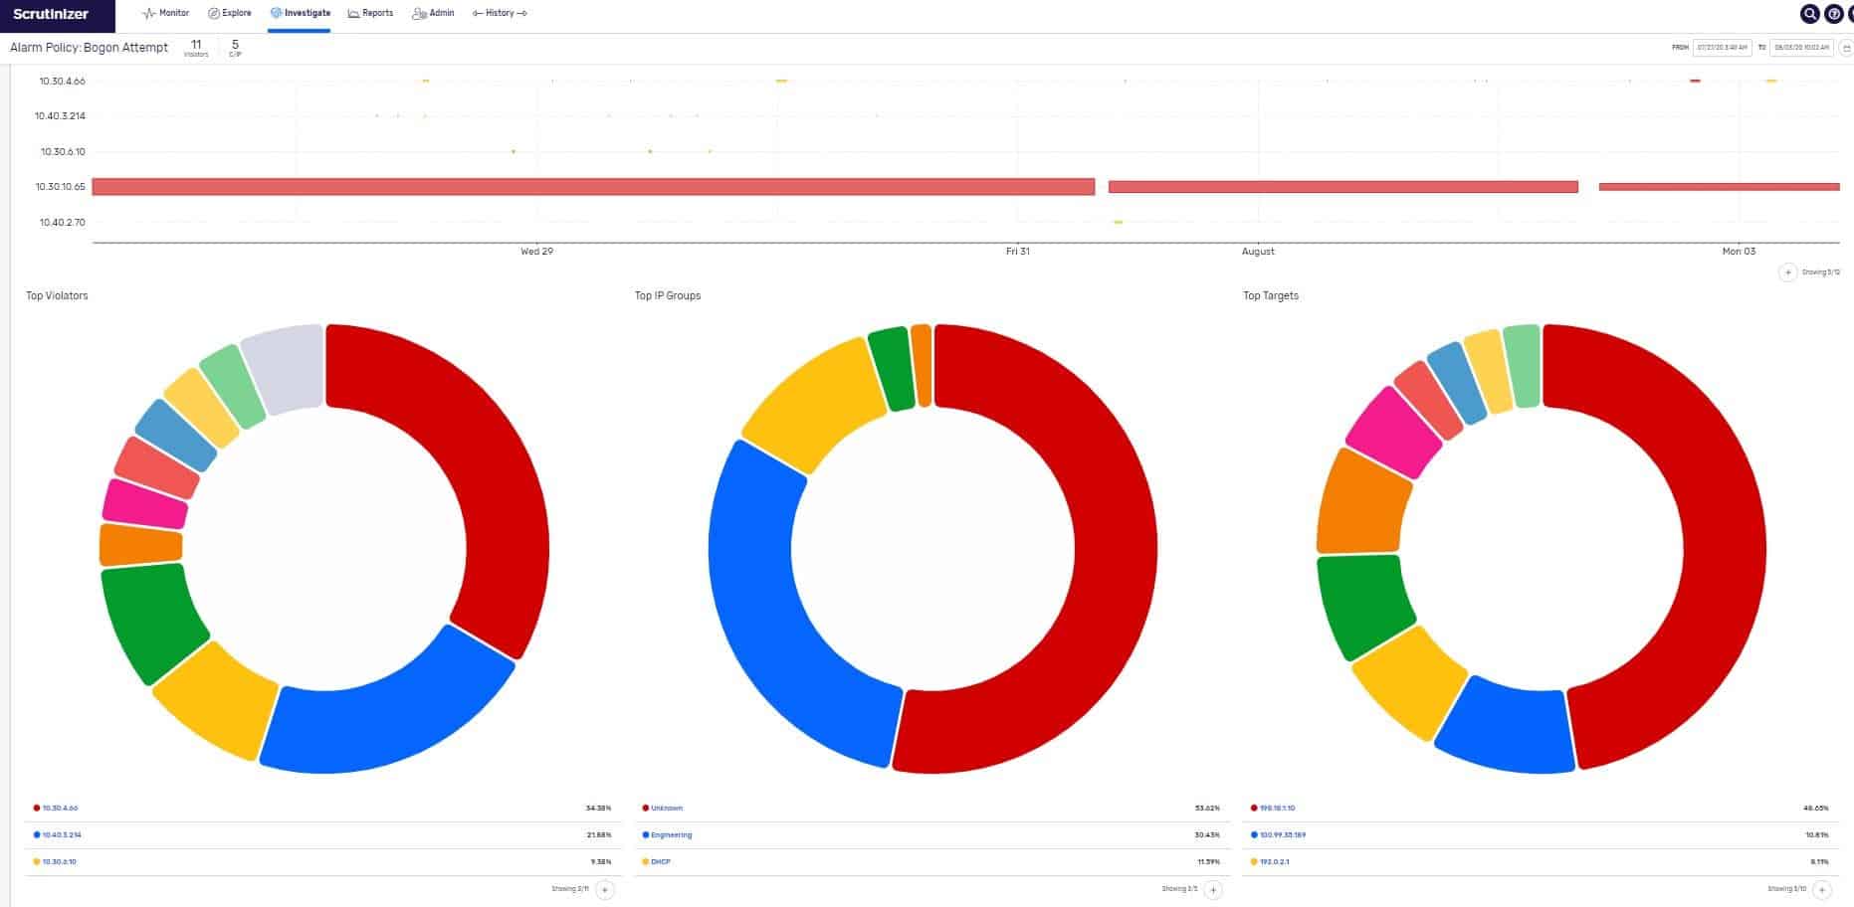Click the Admin users icon
Screen dimensions: 1854x907
(419, 14)
